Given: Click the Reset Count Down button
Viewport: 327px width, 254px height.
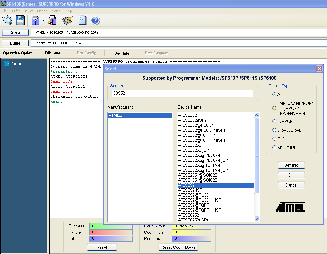Looking at the screenshot, I should tap(178, 247).
